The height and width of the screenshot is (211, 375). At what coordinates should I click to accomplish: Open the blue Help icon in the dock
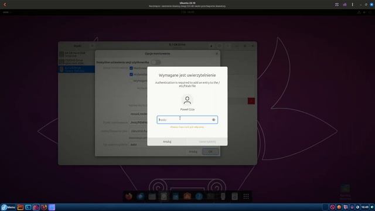[x=199, y=196]
